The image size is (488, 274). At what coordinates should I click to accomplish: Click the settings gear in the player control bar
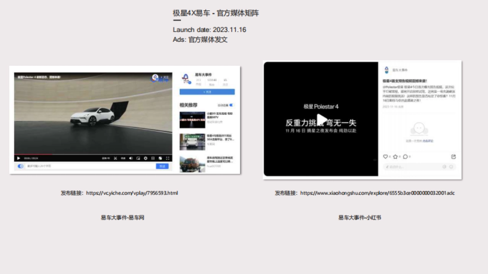coord(146,158)
